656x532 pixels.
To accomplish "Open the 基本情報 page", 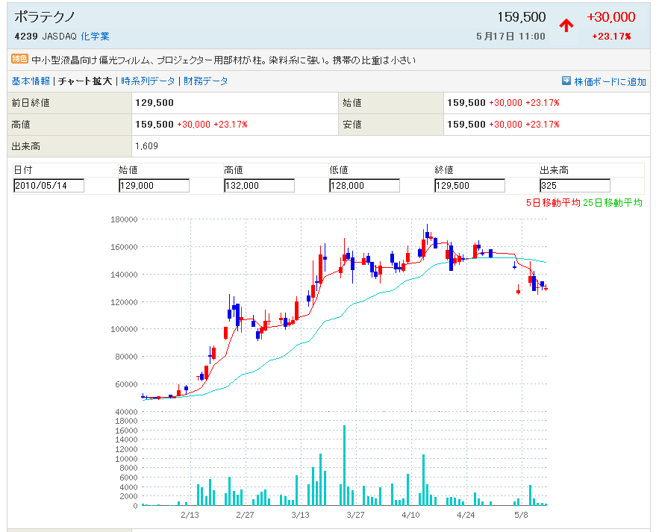I will click(31, 81).
